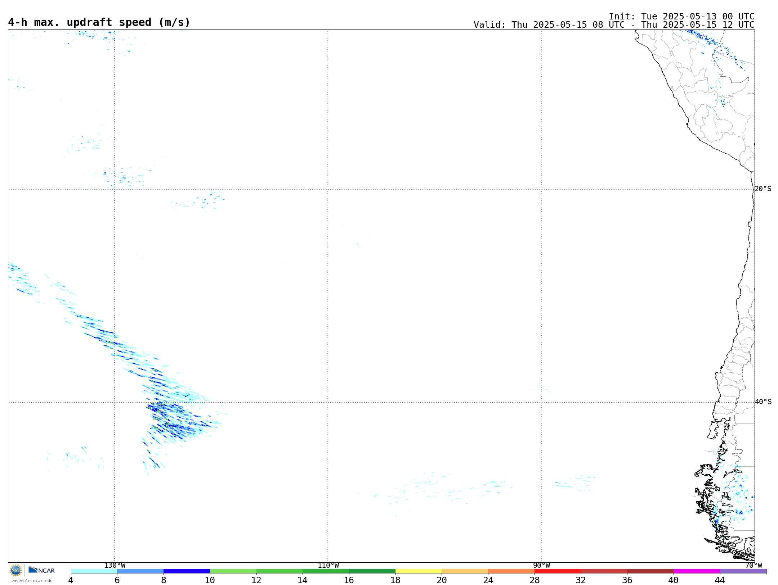Screen dimensions: 778x585
Task: Click the orange 24-28 color swatch
Action: 511,571
